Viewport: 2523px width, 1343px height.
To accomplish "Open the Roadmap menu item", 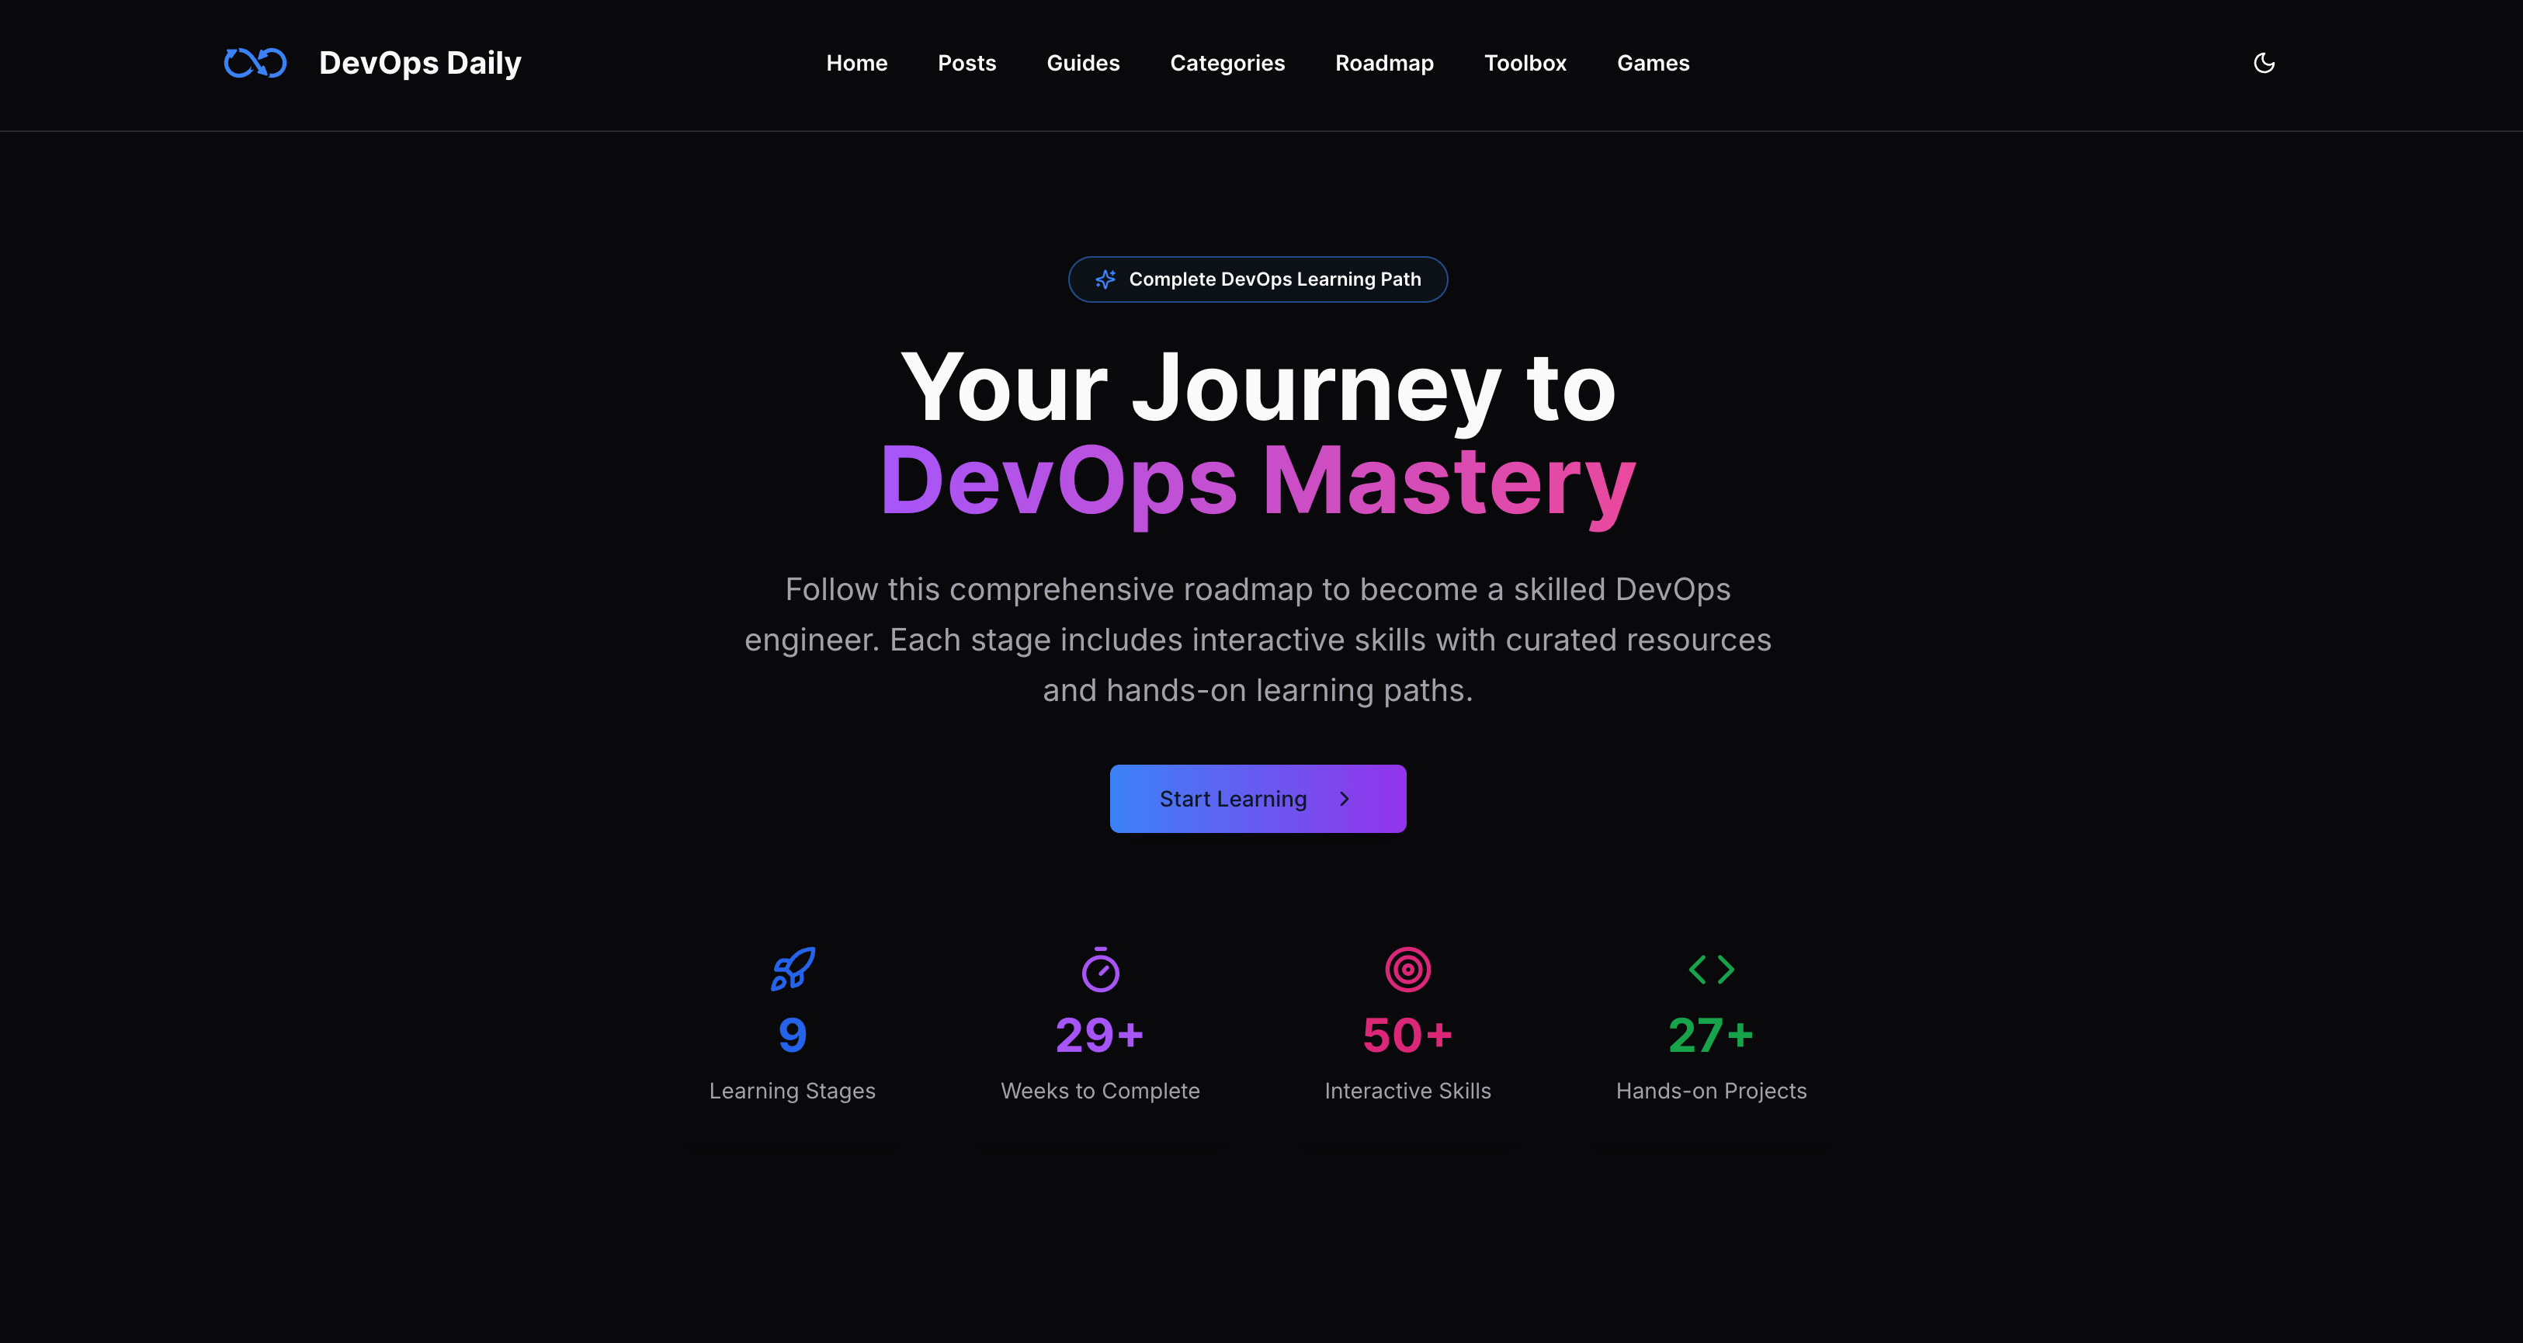I will click(x=1384, y=63).
